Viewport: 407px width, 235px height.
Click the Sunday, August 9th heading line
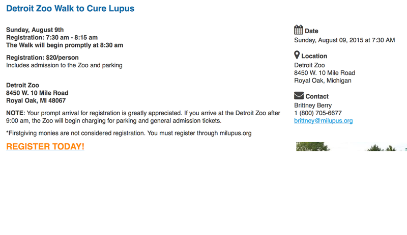pos(35,30)
